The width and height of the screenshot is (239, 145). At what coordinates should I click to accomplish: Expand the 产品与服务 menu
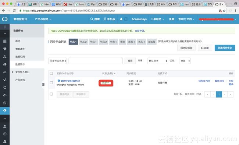click(43, 19)
